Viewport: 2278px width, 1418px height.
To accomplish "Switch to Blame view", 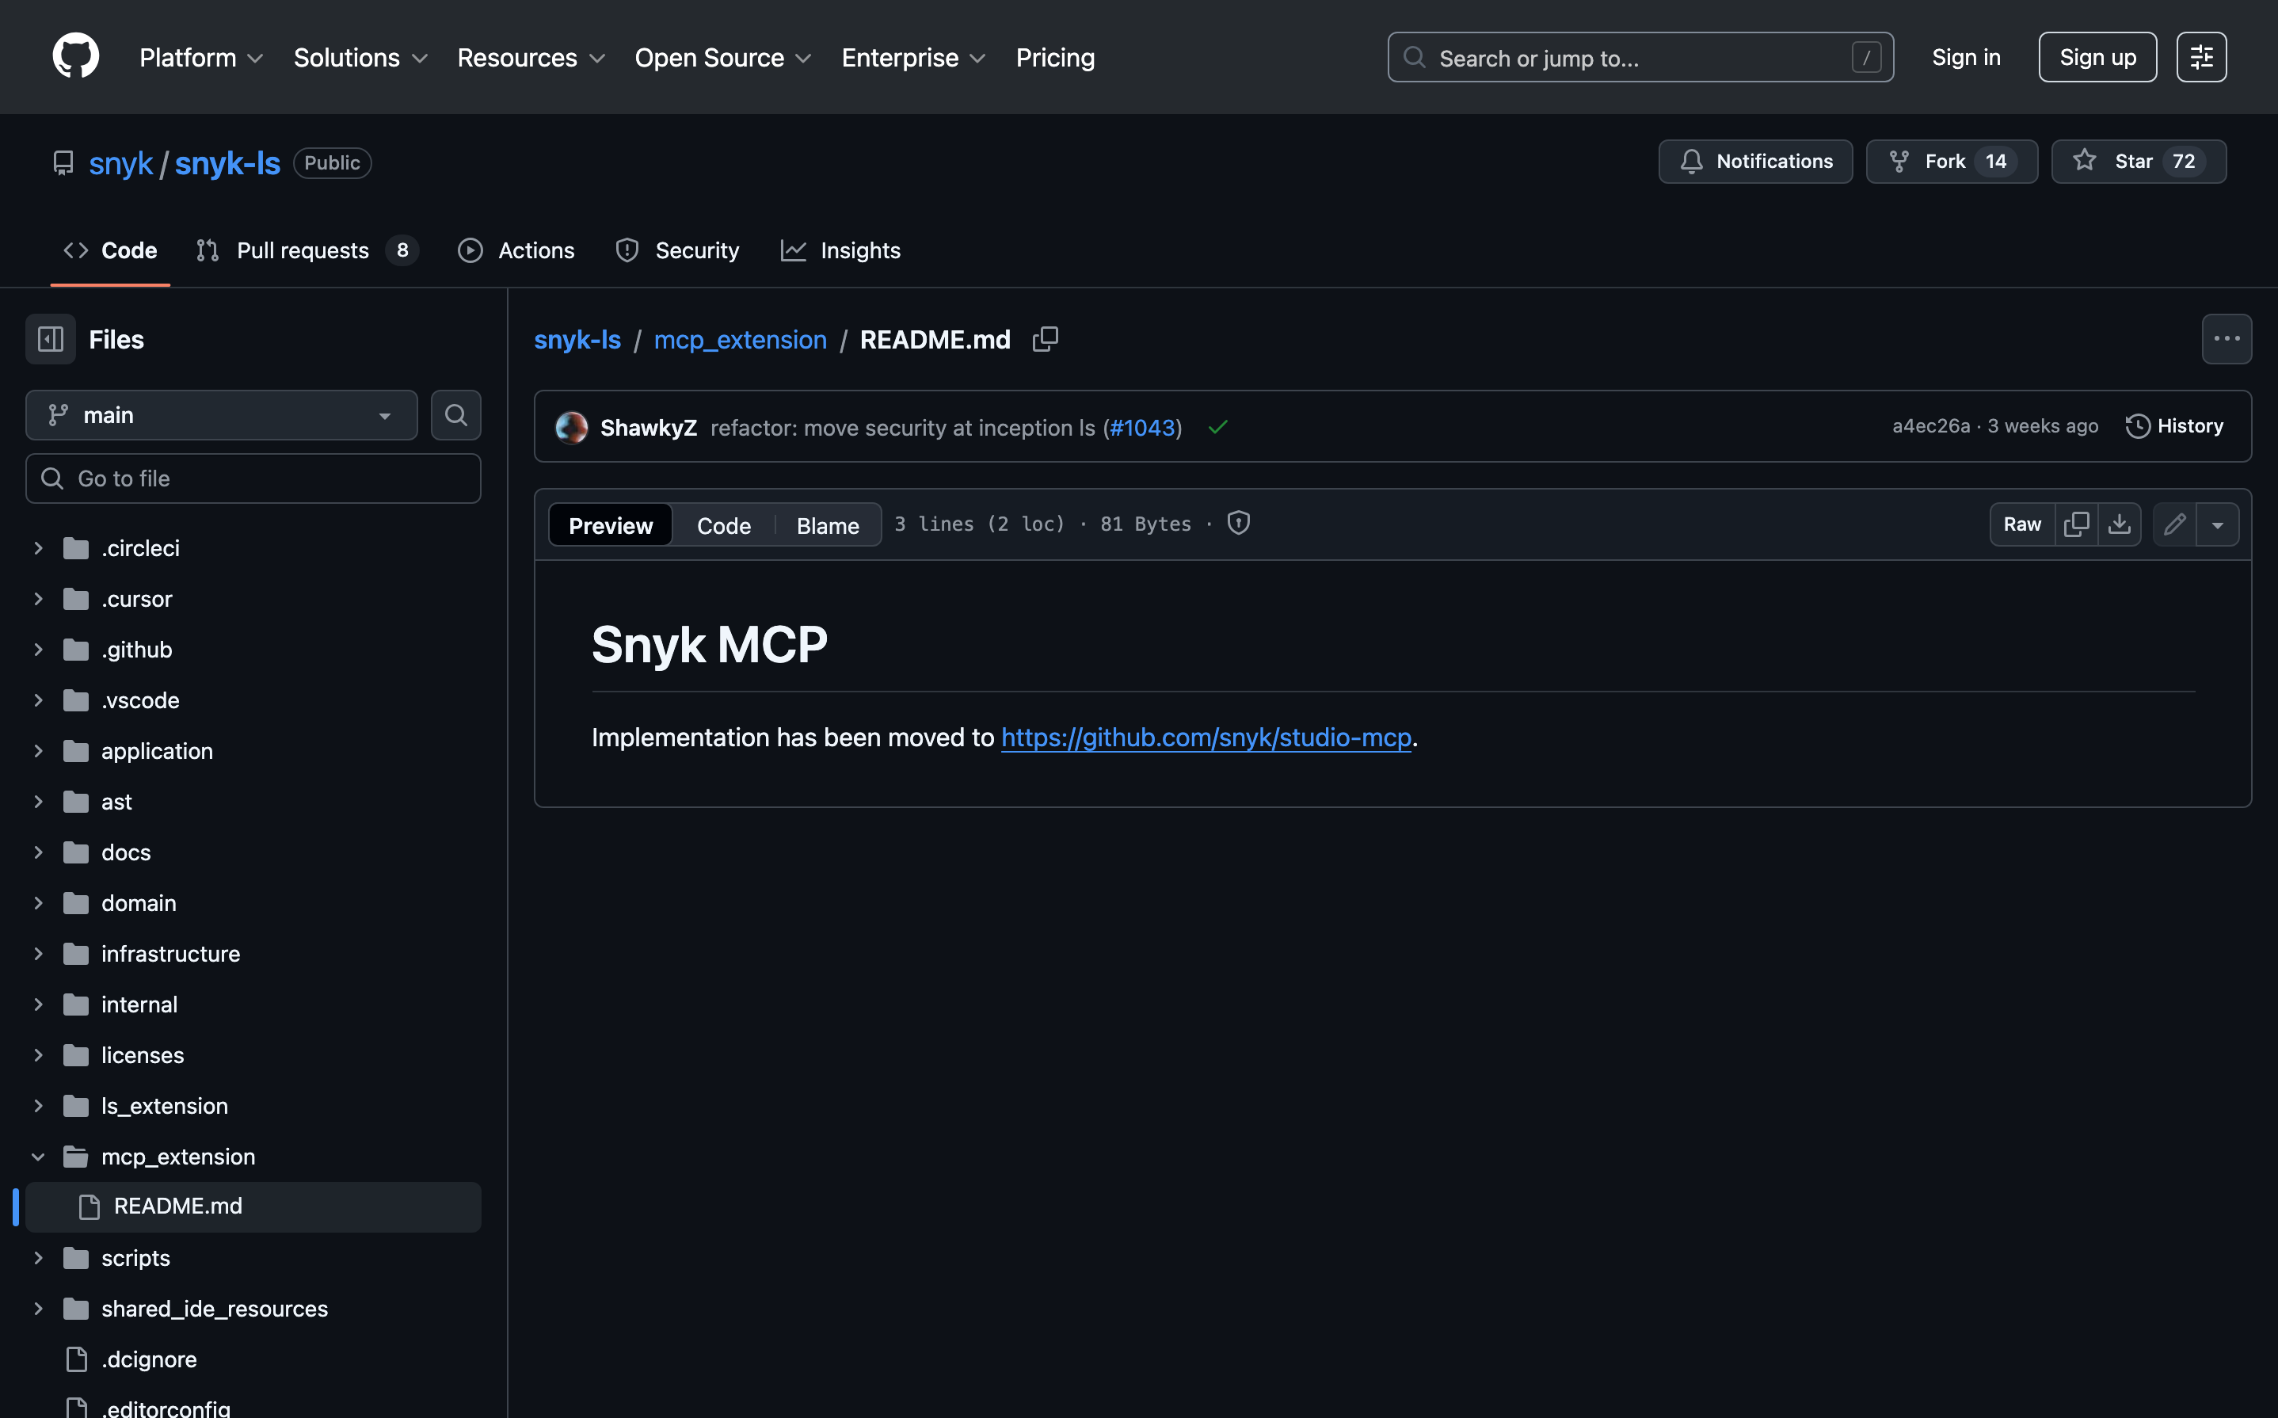I will [x=828, y=525].
